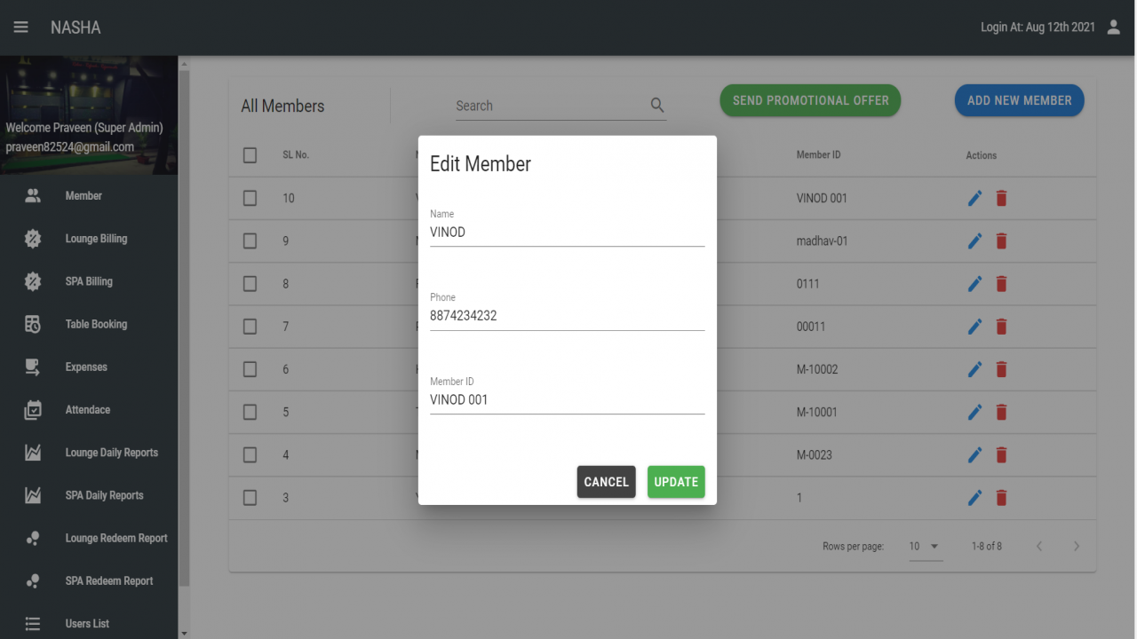This screenshot has width=1137, height=639.
Task: Click the search magnifier icon
Action: coord(657,105)
